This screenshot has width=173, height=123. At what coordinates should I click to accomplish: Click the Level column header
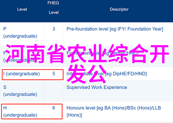tap(22, 10)
